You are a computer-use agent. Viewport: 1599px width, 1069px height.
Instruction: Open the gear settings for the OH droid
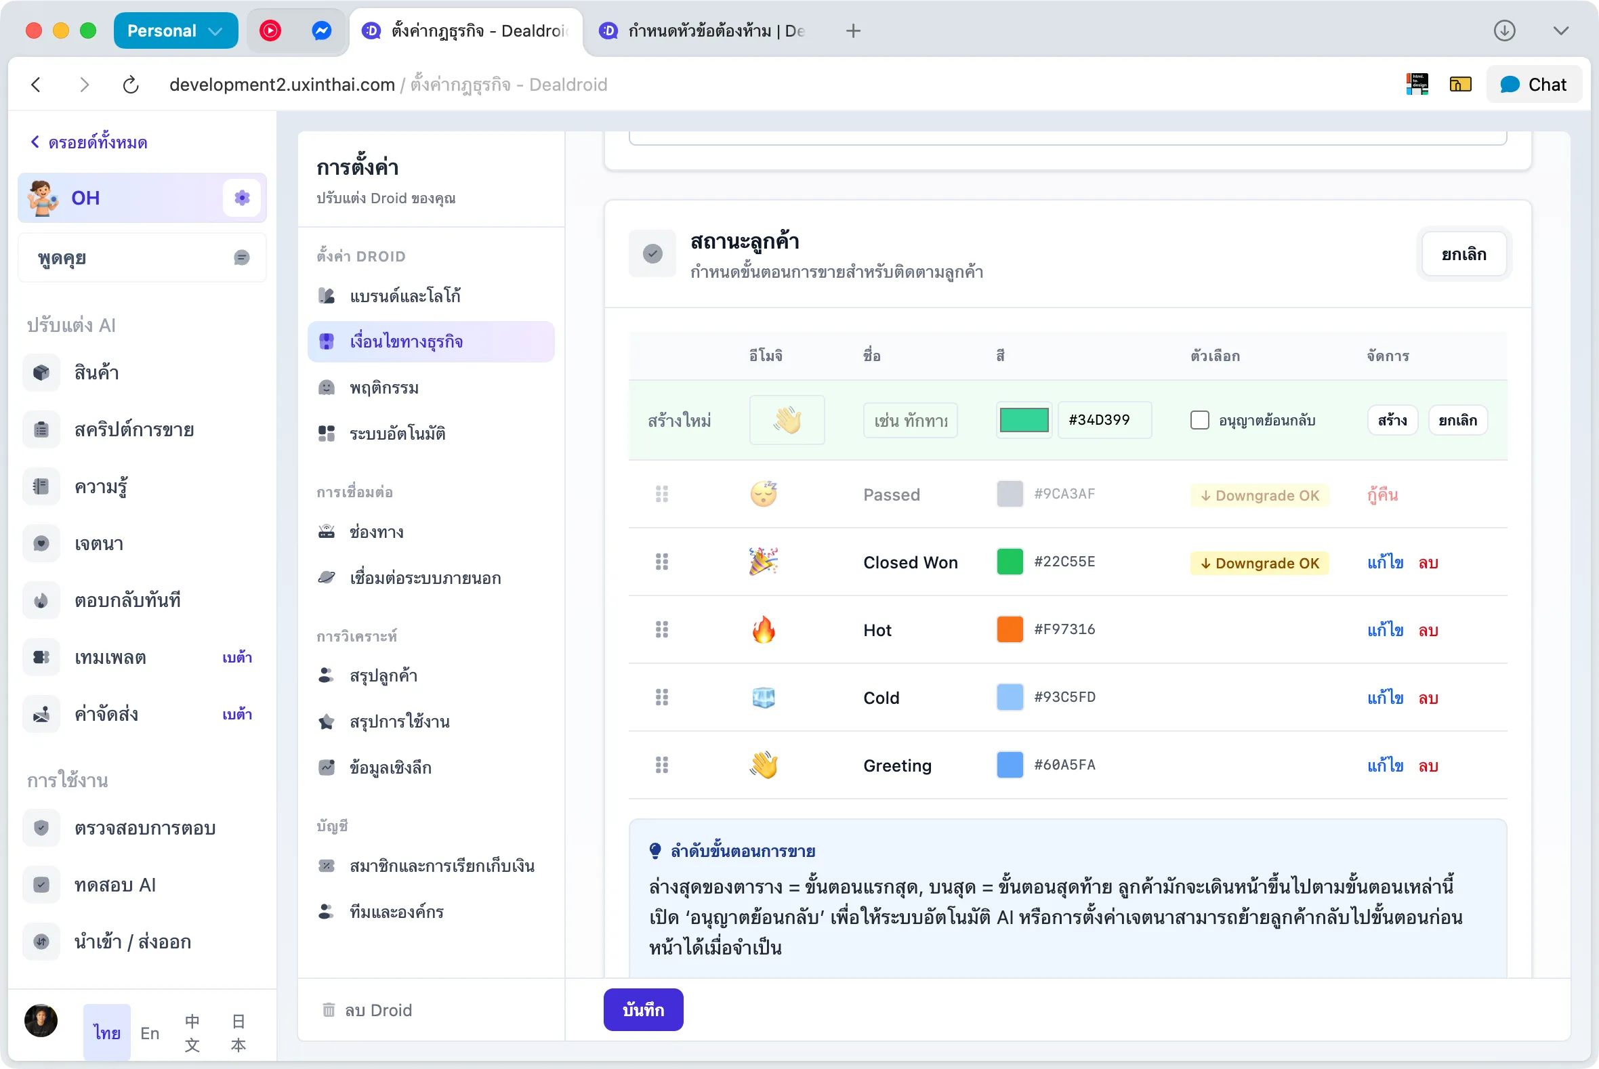click(241, 198)
